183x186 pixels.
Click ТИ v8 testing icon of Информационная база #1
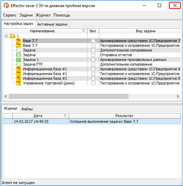[19, 74]
